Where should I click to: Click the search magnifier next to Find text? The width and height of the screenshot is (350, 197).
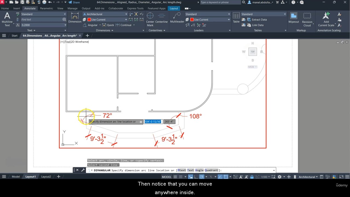point(64,19)
